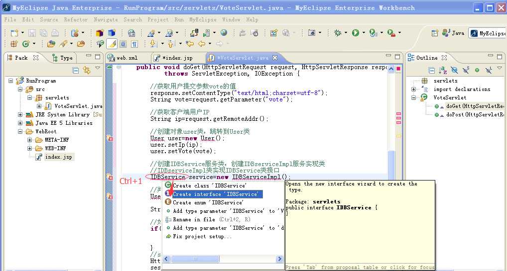The height and width of the screenshot is (271, 507).
Task: Click the New wizard icon in toolbar
Action: point(14,33)
